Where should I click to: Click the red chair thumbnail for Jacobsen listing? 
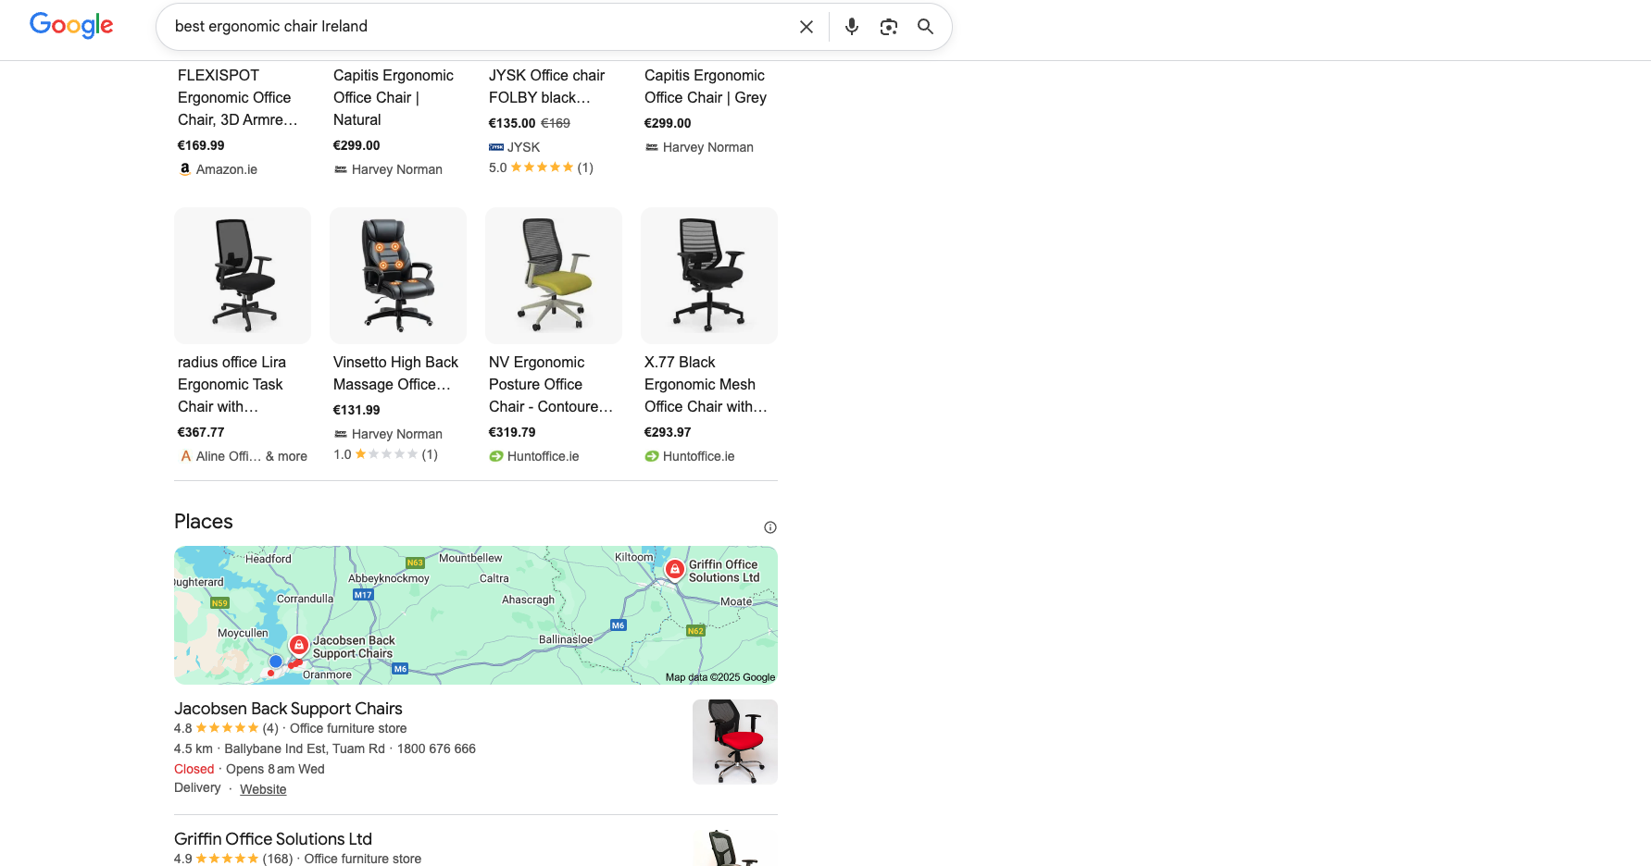[734, 741]
